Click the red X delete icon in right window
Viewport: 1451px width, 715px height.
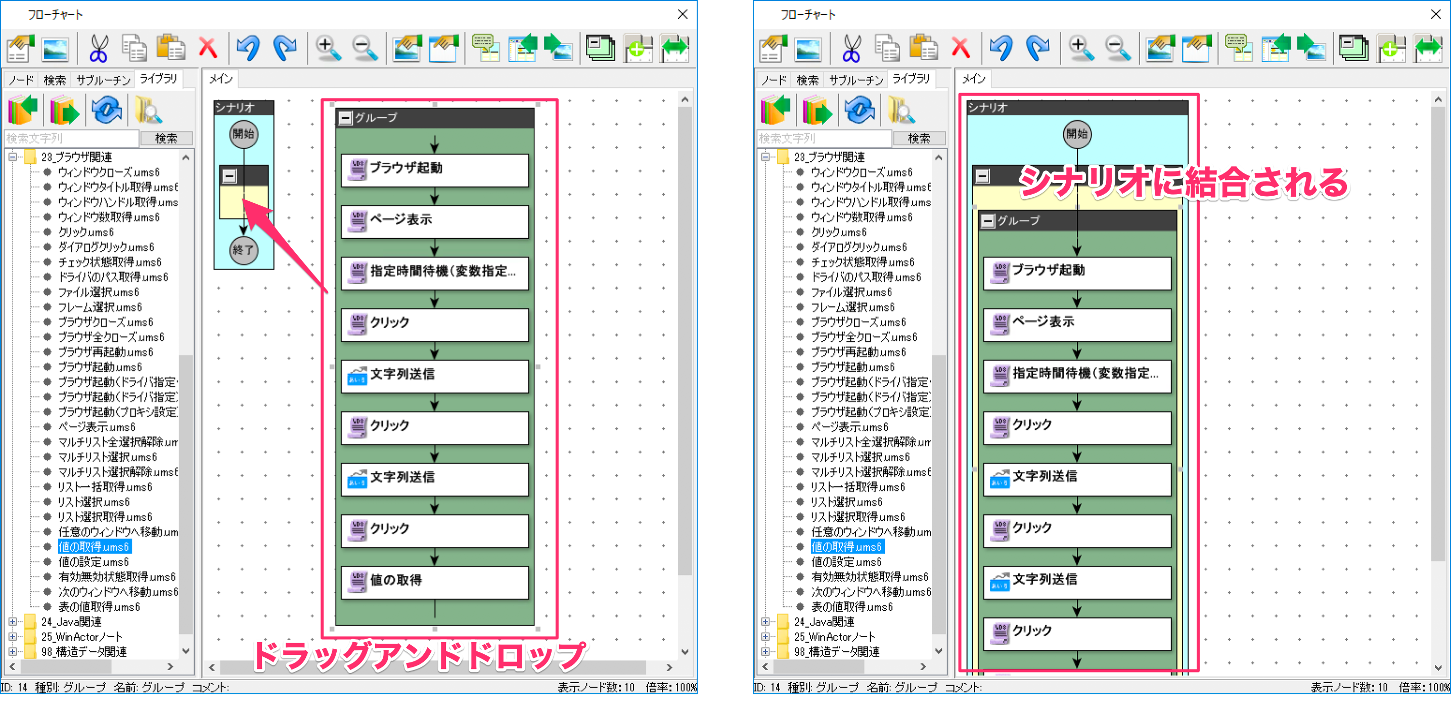tap(961, 49)
